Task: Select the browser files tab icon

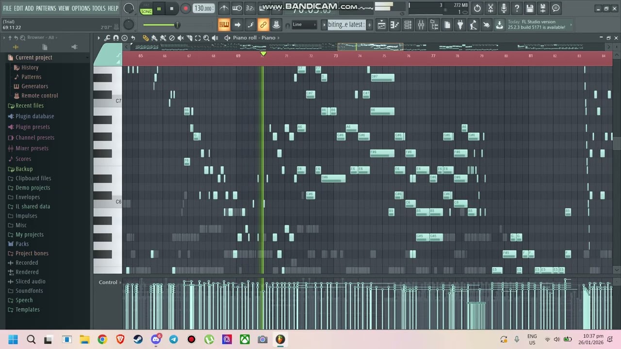Action: [45, 47]
